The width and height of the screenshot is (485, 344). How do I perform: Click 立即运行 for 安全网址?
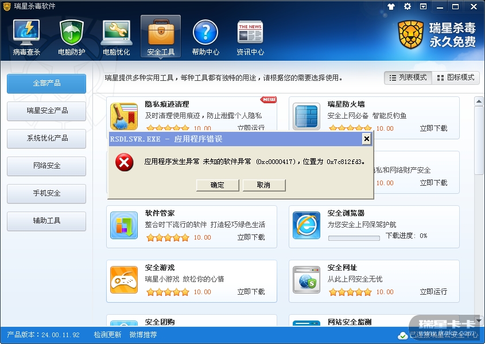(433, 292)
